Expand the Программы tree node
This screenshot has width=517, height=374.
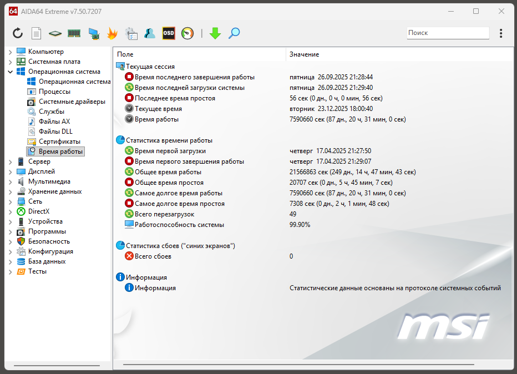(10, 231)
